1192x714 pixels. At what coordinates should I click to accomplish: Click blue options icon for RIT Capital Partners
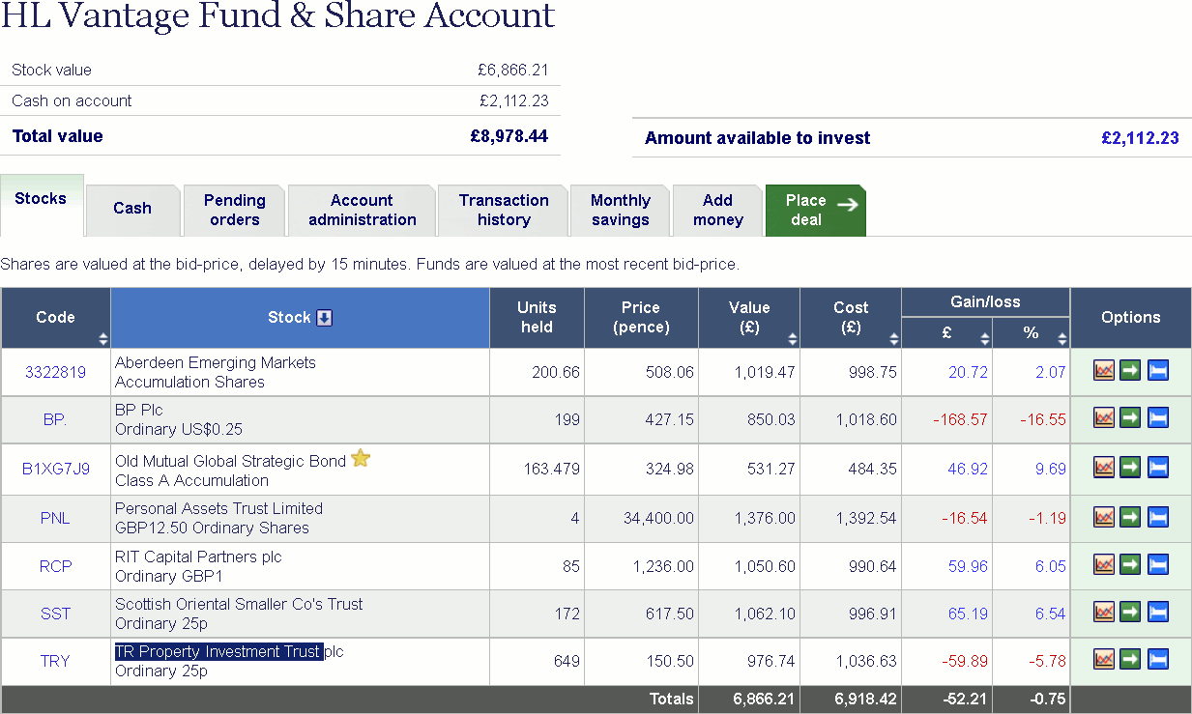pos(1158,564)
